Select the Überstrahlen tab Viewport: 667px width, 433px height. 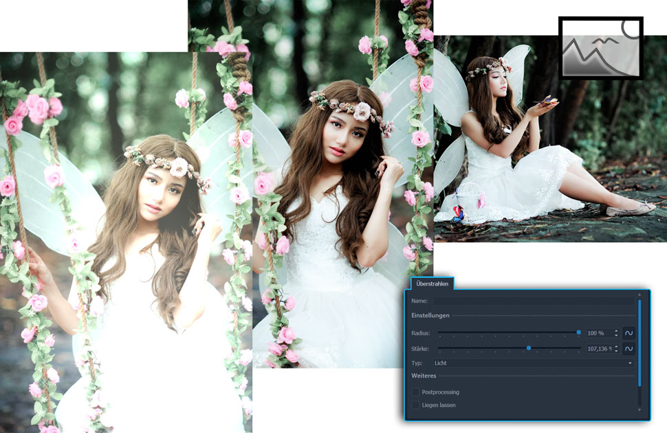click(433, 283)
